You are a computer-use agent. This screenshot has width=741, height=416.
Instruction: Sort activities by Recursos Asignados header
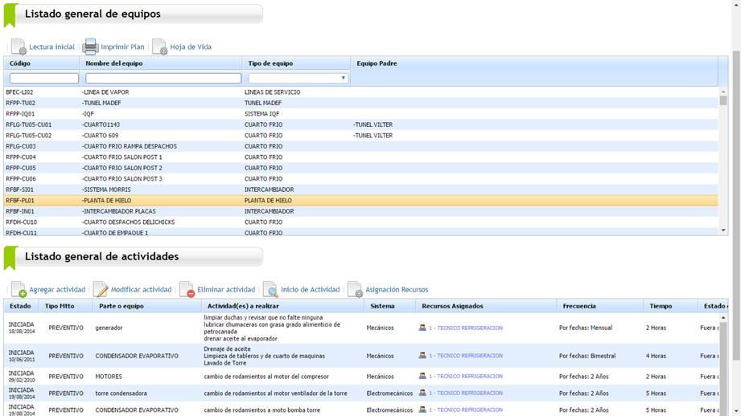(452, 306)
